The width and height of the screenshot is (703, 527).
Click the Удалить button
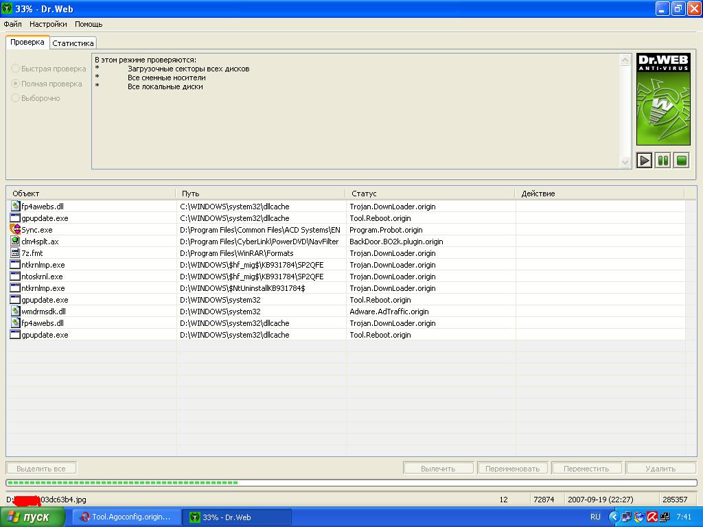pos(660,468)
